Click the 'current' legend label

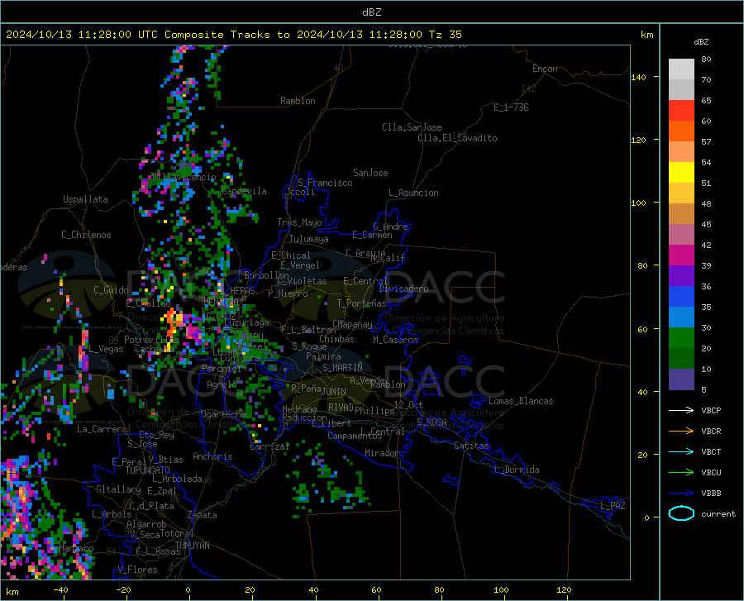pyautogui.click(x=718, y=513)
